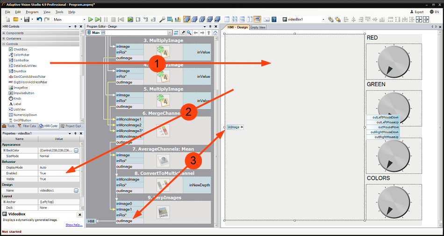This screenshot has width=444, height=236.
Task: Open the videoBox1 control selector dropdown
Action: (323, 20)
